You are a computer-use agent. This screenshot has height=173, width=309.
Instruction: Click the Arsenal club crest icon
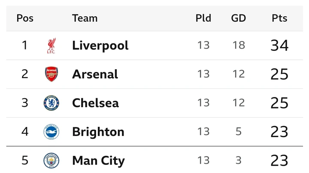point(51,74)
